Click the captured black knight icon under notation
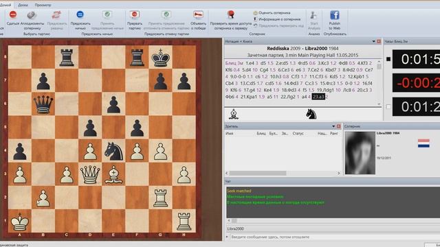 311,115
